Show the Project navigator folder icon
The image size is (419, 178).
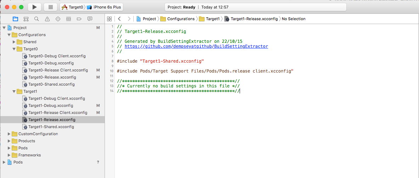point(15,19)
